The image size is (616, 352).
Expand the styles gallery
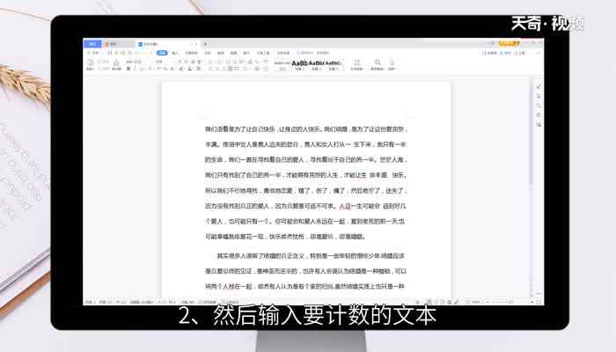[344, 69]
